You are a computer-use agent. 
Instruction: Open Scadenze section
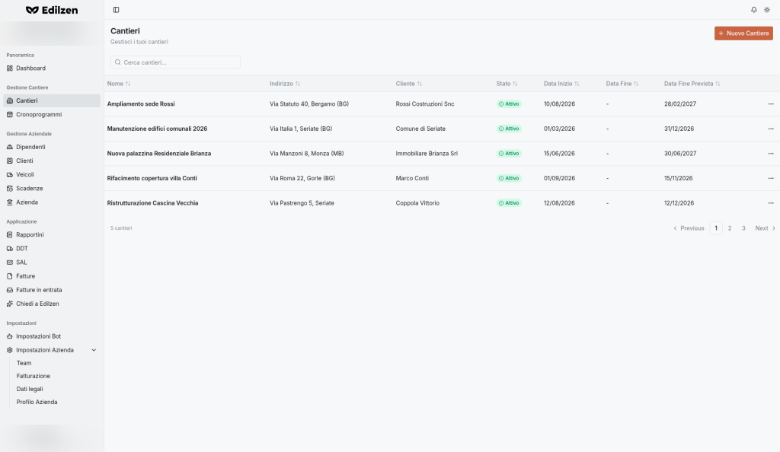coord(52,189)
